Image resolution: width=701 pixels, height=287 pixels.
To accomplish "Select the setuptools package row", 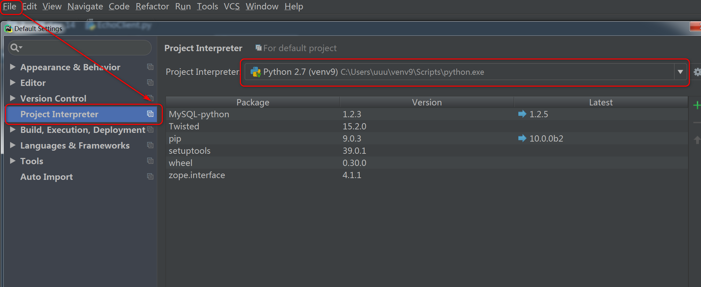I will [427, 151].
